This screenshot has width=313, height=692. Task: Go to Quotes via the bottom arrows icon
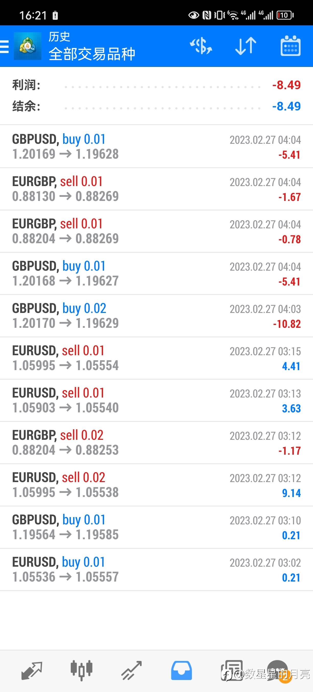point(32,670)
